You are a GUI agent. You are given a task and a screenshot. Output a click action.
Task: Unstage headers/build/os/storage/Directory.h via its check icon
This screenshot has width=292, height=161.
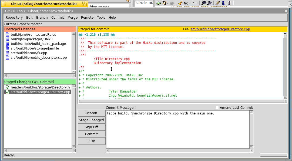point(8,87)
